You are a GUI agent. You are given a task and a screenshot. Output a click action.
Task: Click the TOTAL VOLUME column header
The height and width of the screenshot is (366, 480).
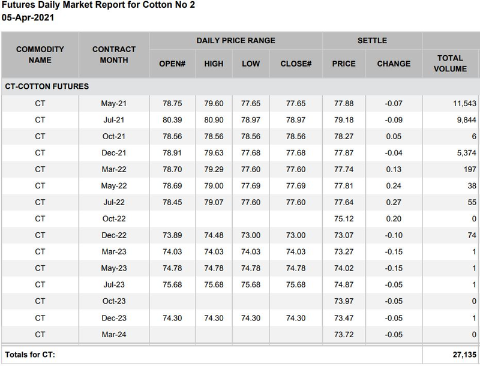[x=451, y=64]
